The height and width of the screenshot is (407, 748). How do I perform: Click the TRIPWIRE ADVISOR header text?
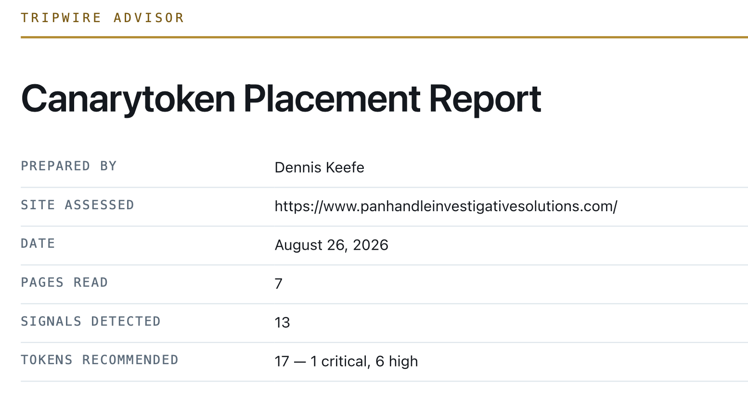[x=103, y=18]
